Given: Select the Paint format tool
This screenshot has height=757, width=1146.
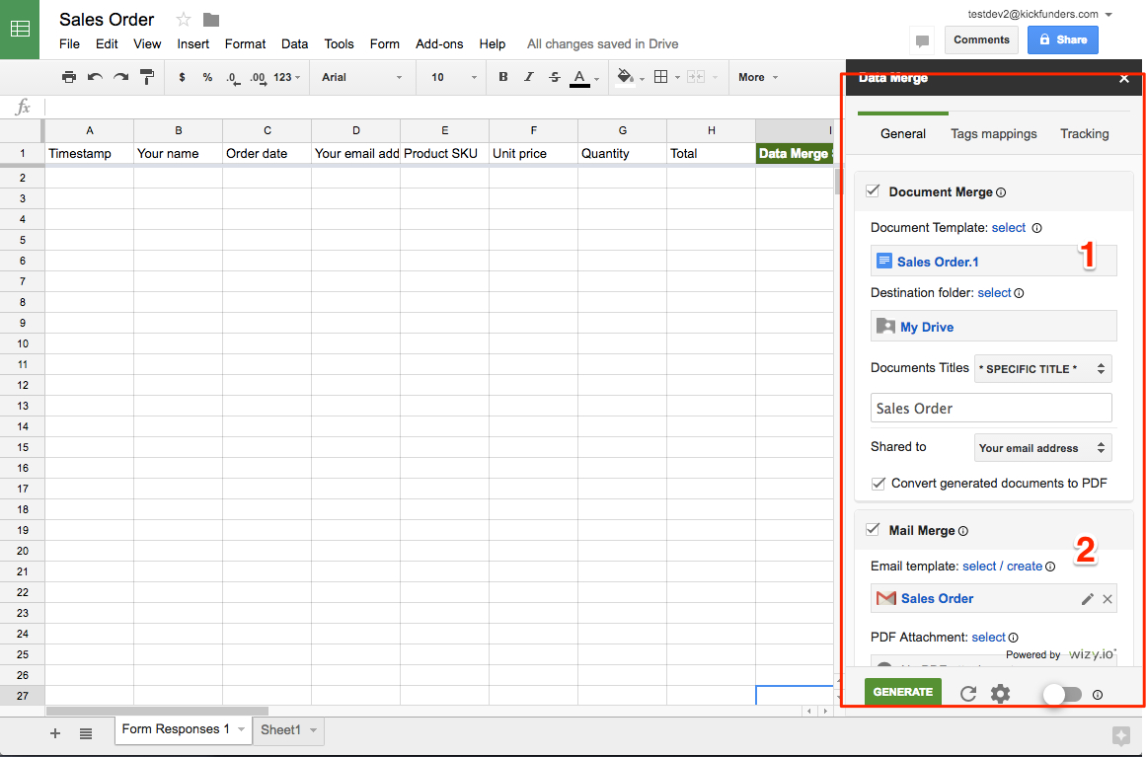Looking at the screenshot, I should [146, 77].
